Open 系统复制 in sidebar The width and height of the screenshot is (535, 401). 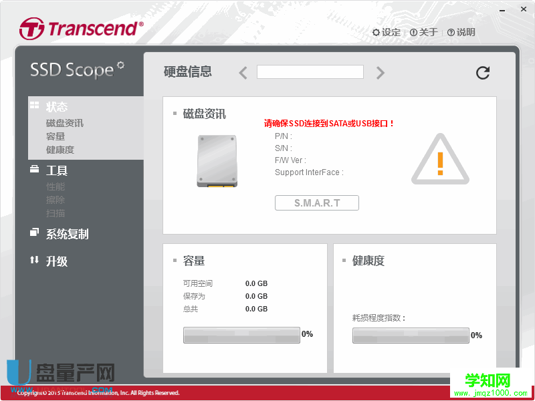coord(68,235)
